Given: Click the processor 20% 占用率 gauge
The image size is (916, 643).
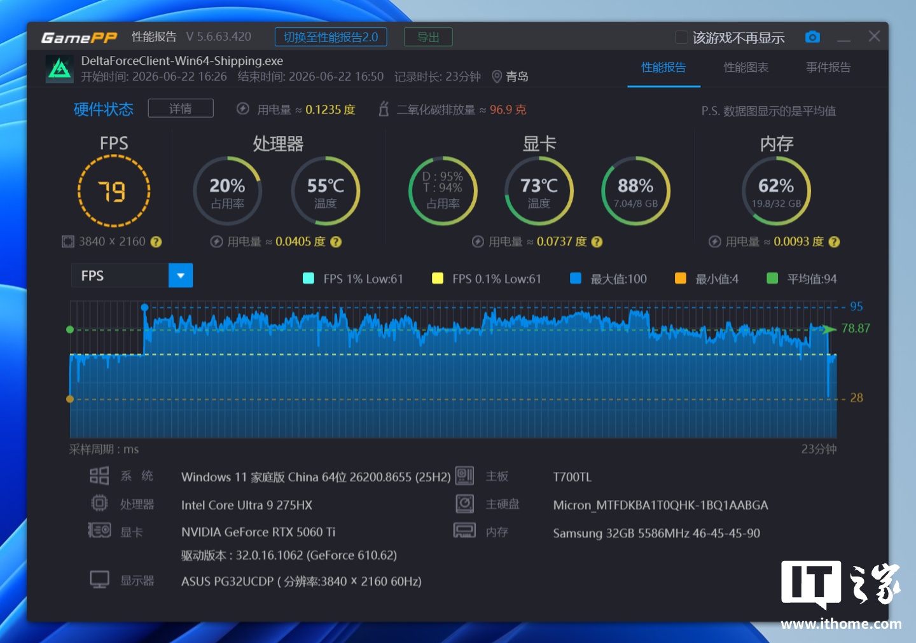Looking at the screenshot, I should [227, 191].
